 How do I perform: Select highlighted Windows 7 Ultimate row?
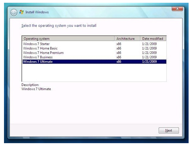[94, 61]
